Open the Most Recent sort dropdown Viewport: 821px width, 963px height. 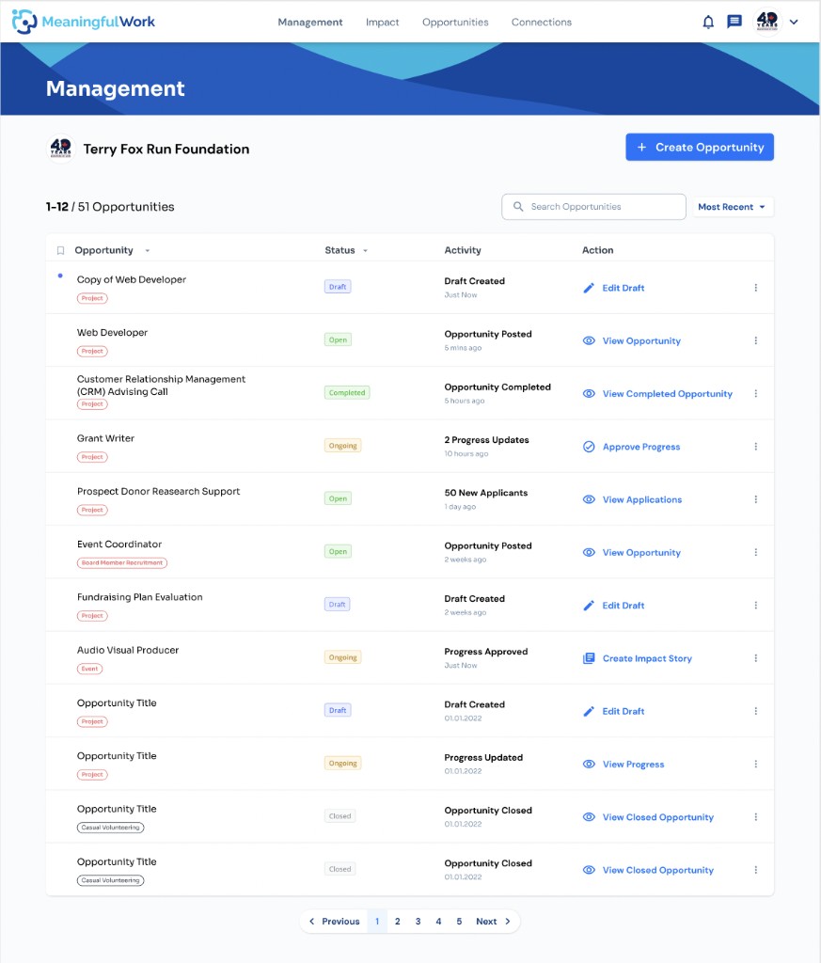(732, 207)
